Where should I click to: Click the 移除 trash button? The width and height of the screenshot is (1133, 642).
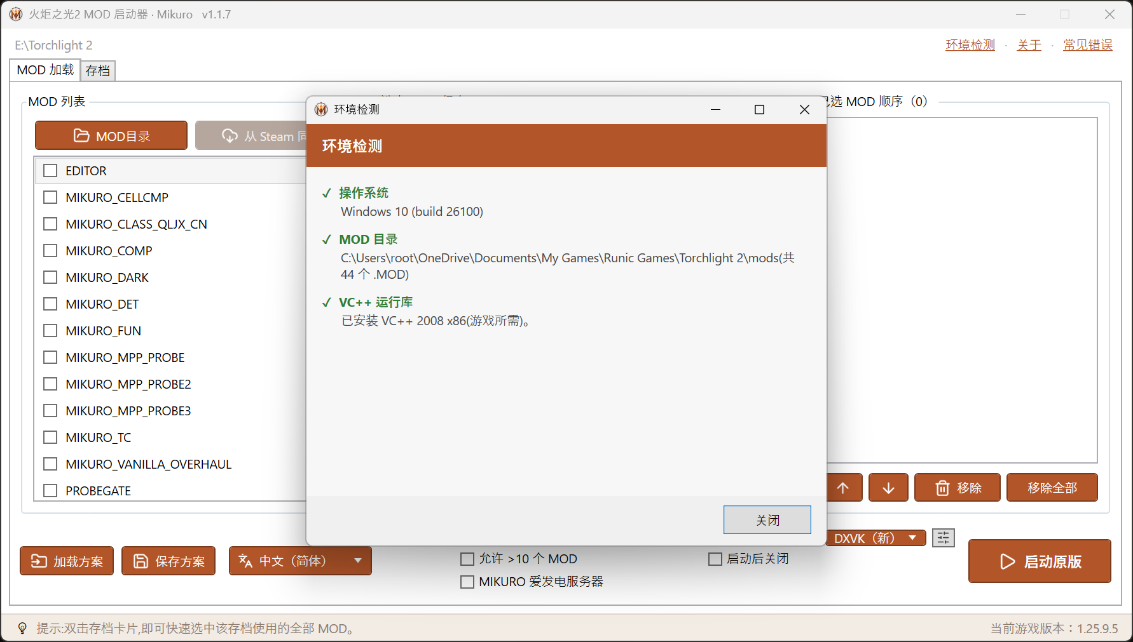click(958, 488)
